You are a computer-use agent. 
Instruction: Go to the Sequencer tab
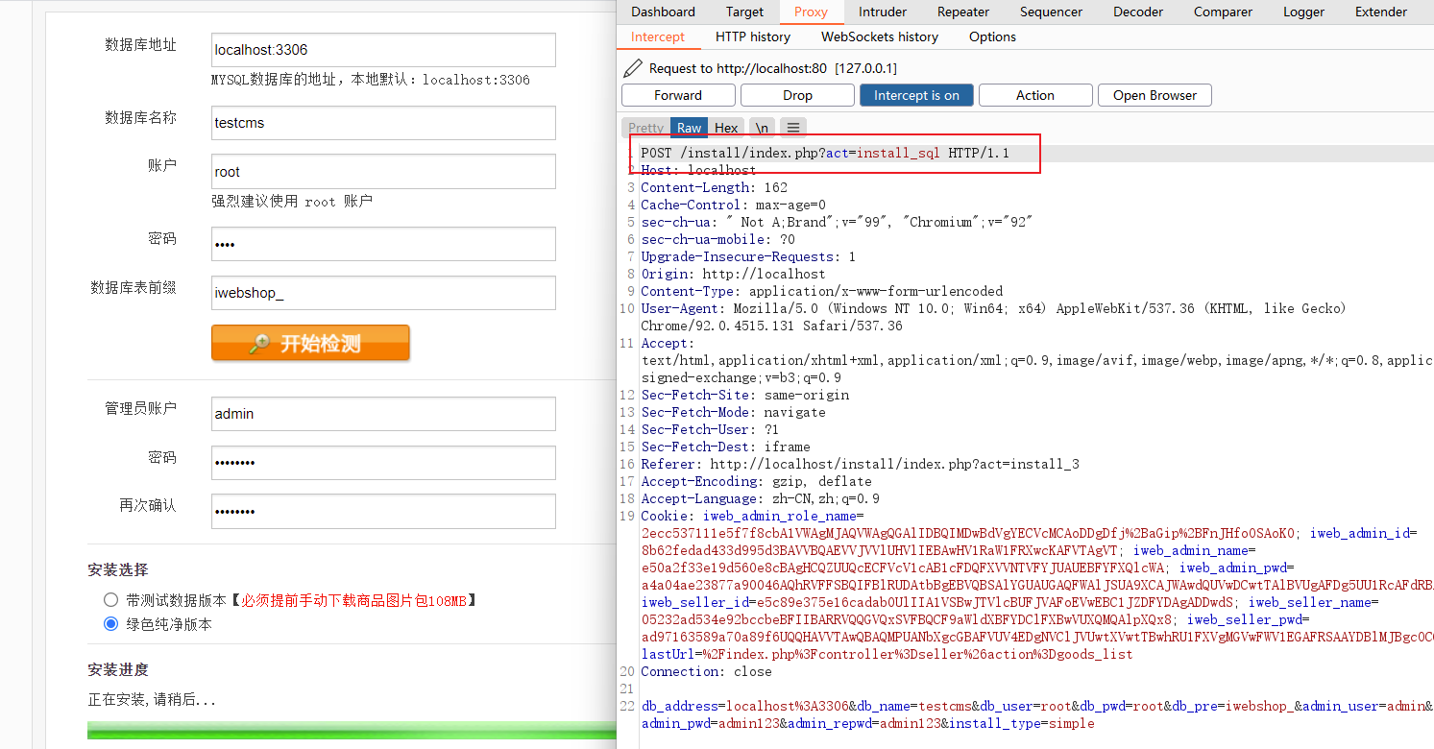(x=1051, y=12)
